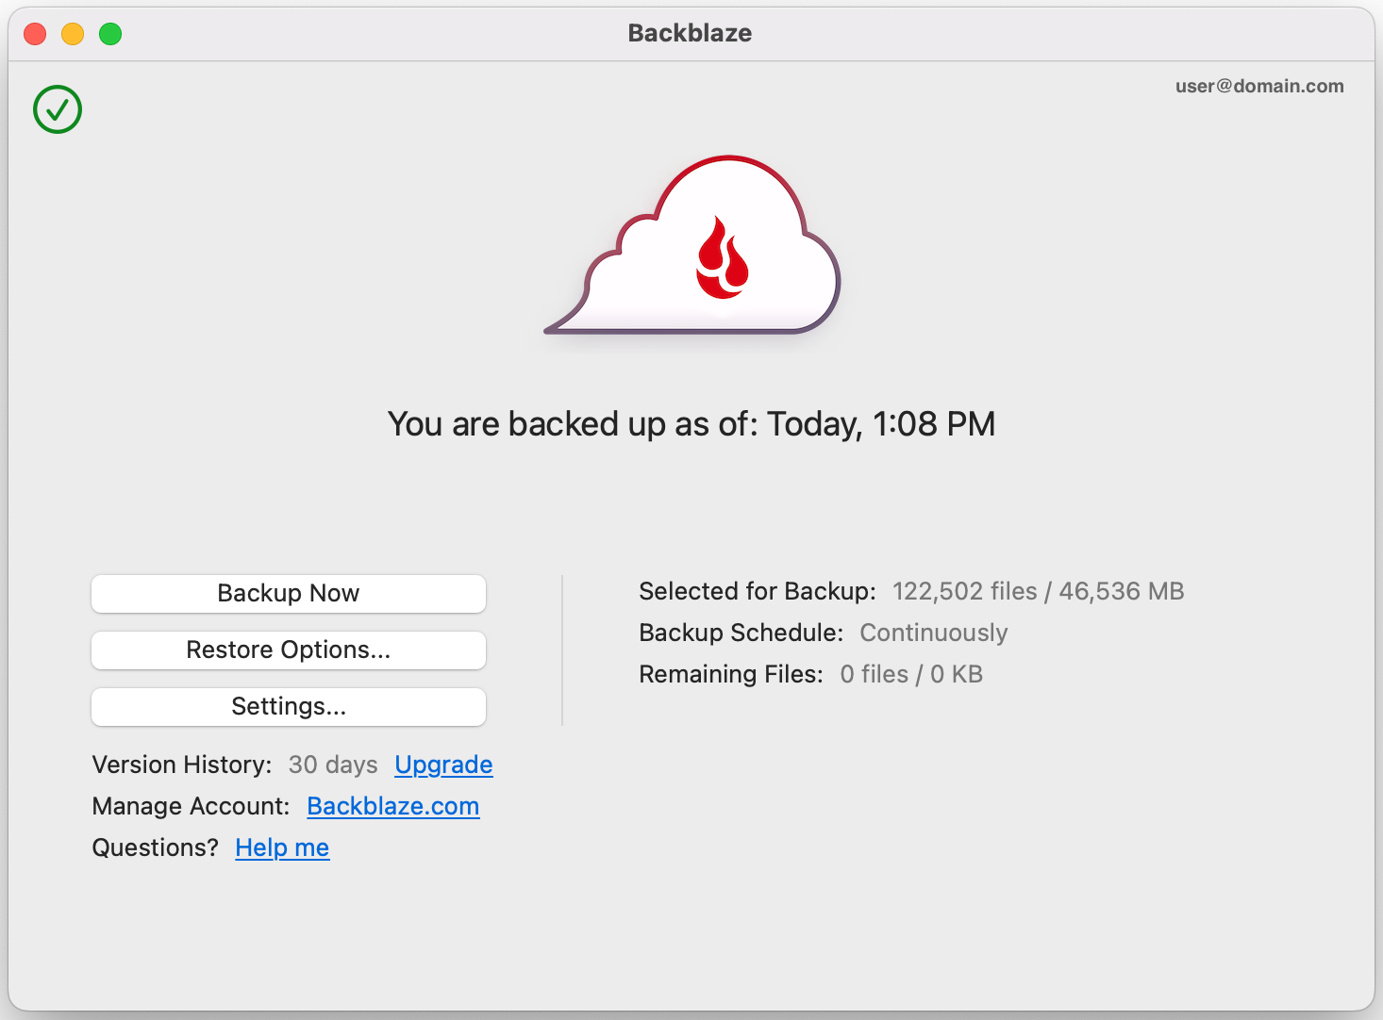This screenshot has height=1020, width=1383.
Task: Click the 30 days version history value
Action: click(332, 765)
